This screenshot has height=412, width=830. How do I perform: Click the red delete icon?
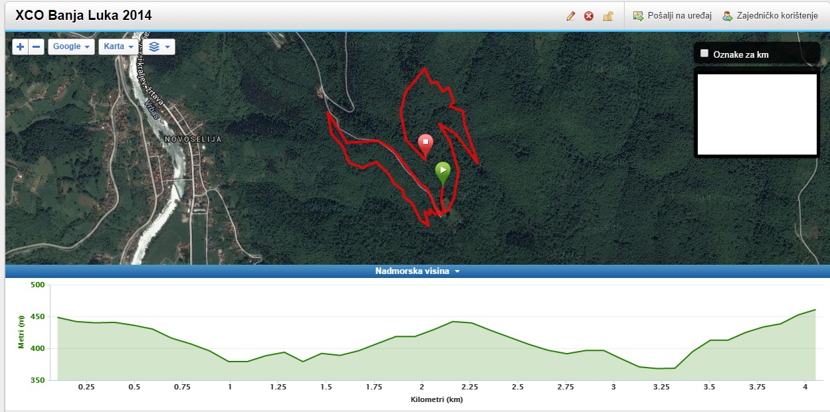[x=589, y=16]
